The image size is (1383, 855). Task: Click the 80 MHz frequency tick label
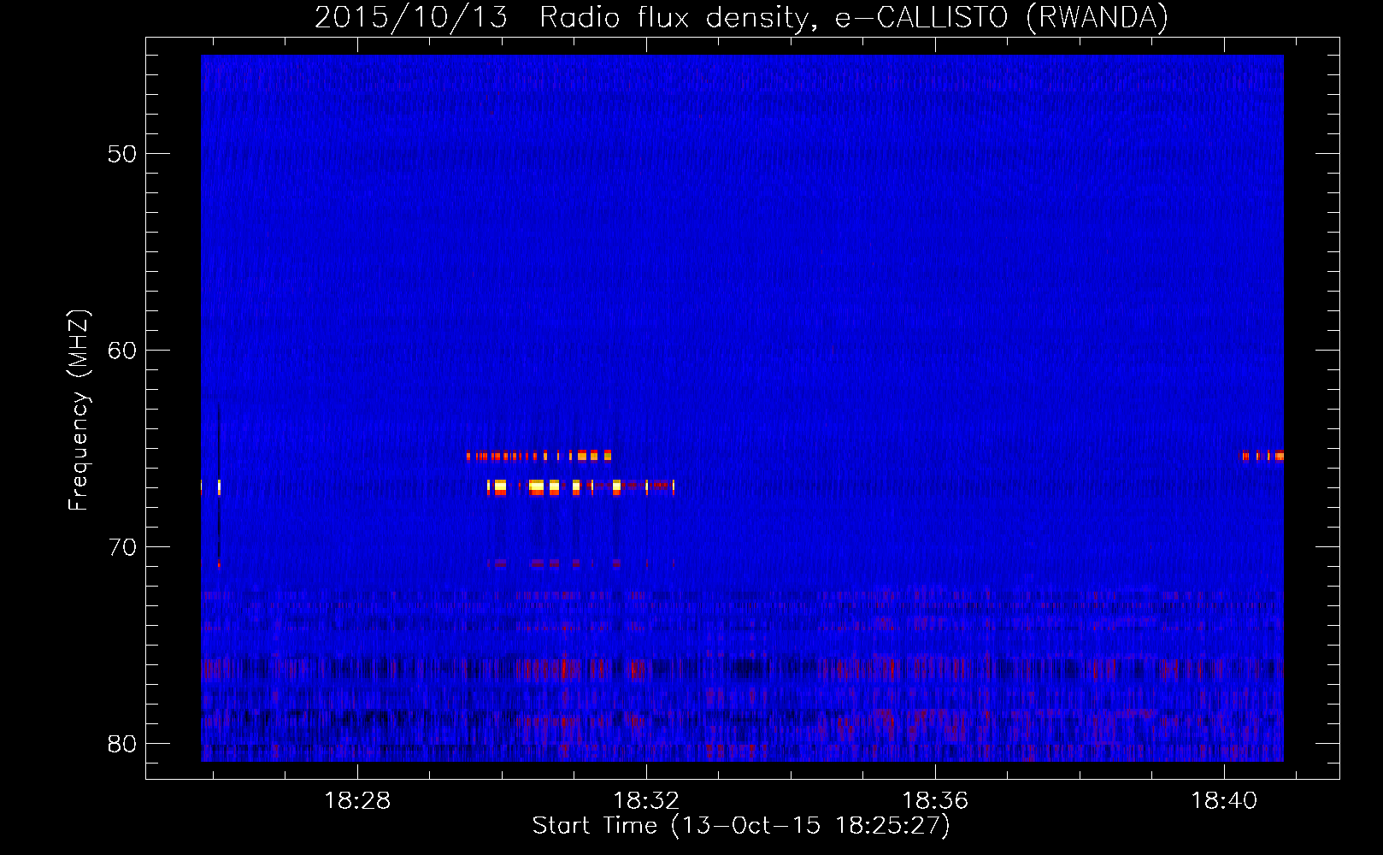point(122,744)
